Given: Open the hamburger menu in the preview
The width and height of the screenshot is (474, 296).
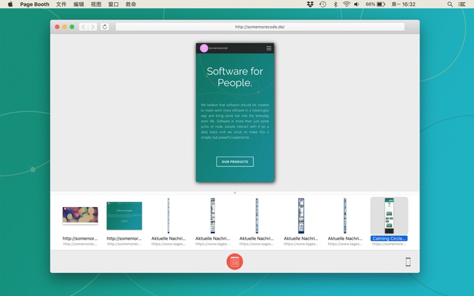Looking at the screenshot, I should click(x=269, y=49).
